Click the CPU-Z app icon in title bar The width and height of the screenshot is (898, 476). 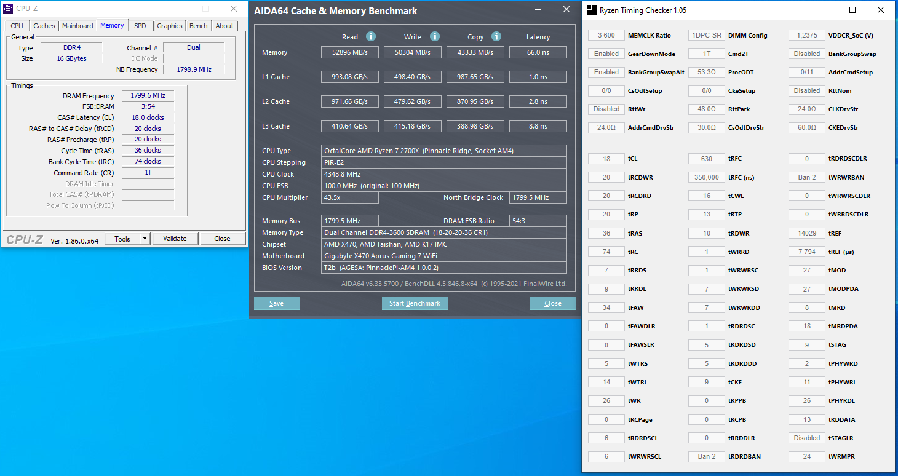(x=9, y=9)
